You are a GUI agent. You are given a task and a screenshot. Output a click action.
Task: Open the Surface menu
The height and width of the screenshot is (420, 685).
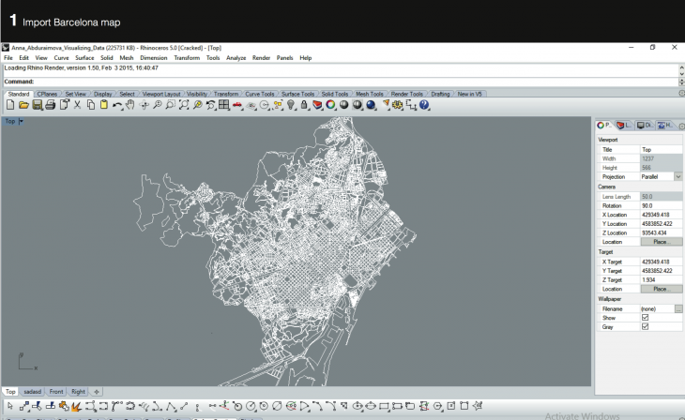click(84, 57)
